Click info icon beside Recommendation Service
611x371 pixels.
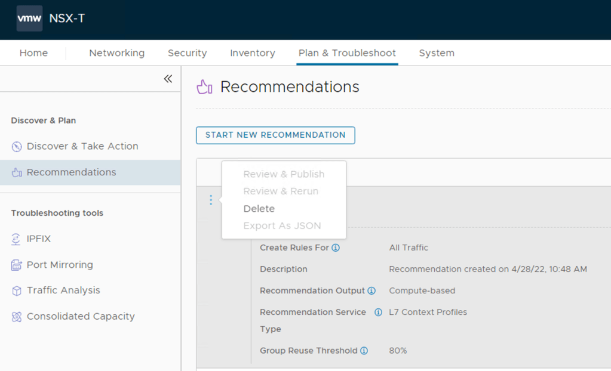[x=378, y=312]
